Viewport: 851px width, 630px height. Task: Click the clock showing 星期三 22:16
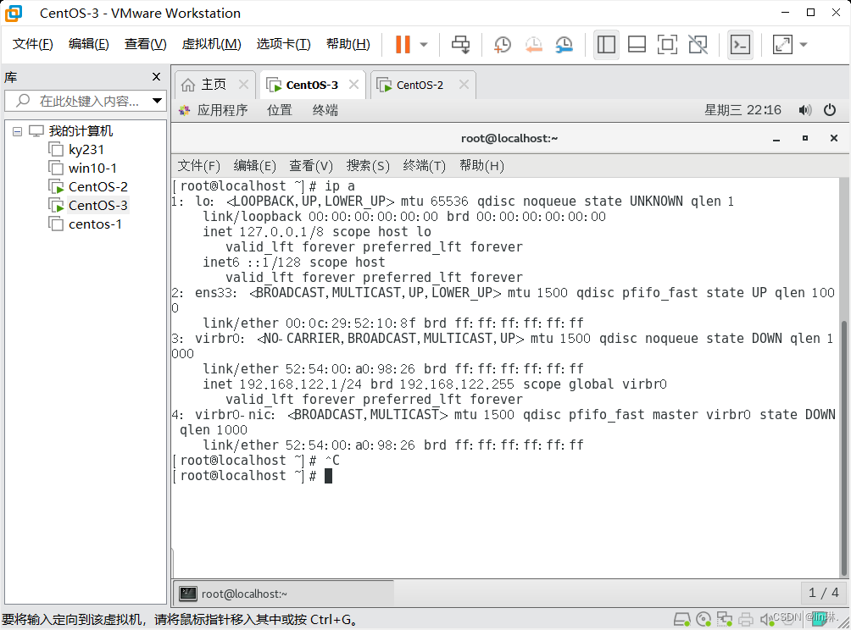point(743,111)
